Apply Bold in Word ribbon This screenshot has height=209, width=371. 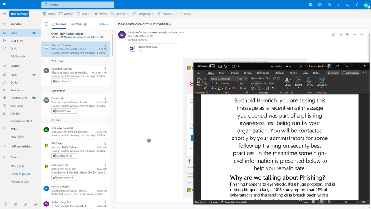pyautogui.click(x=212, y=83)
